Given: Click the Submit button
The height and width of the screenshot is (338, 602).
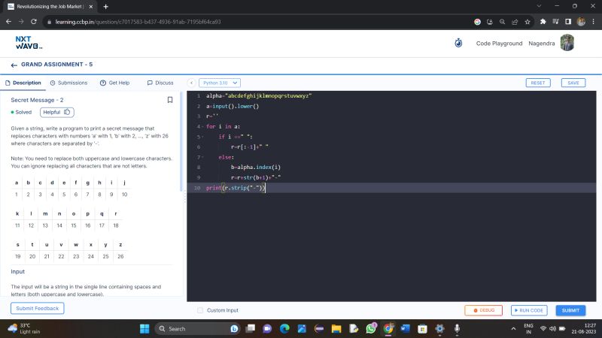Looking at the screenshot, I should 570,310.
